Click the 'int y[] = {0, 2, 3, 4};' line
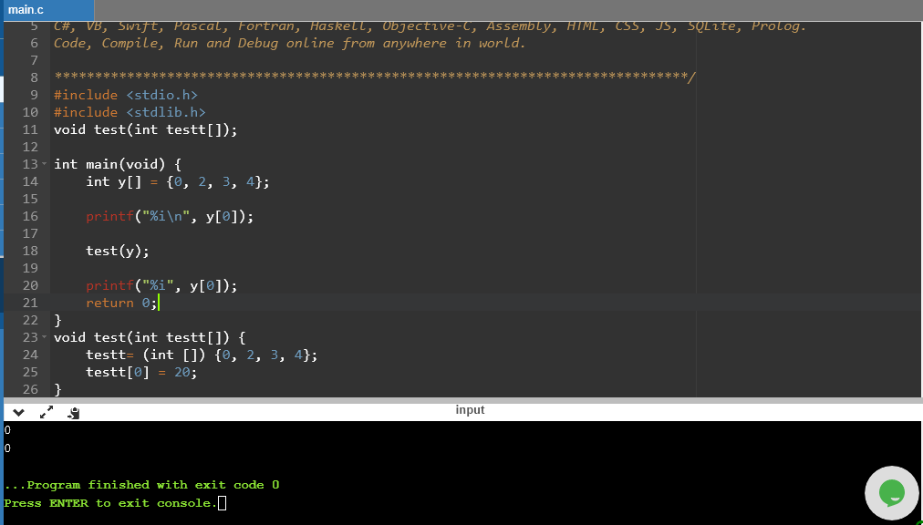This screenshot has height=525, width=923. click(x=178, y=182)
